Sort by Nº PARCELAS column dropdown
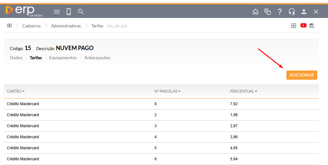 [x=167, y=91]
